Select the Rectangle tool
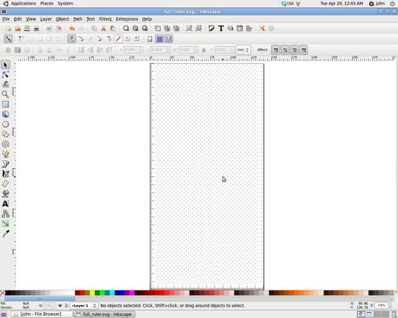The image size is (398, 318). click(x=6, y=105)
